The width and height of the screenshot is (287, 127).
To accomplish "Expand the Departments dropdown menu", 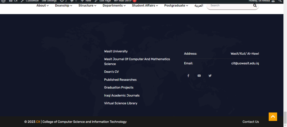I will point(114,6).
